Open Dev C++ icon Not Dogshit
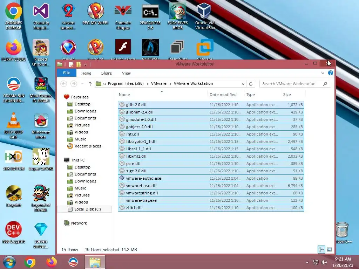Viewport: 359px width, 269px height. (14, 232)
